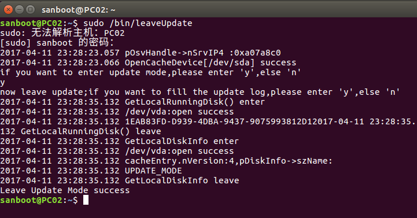This screenshot has height=218, width=417.
Task: Click the line 'Leave Update Mode success'
Action: tap(65, 190)
